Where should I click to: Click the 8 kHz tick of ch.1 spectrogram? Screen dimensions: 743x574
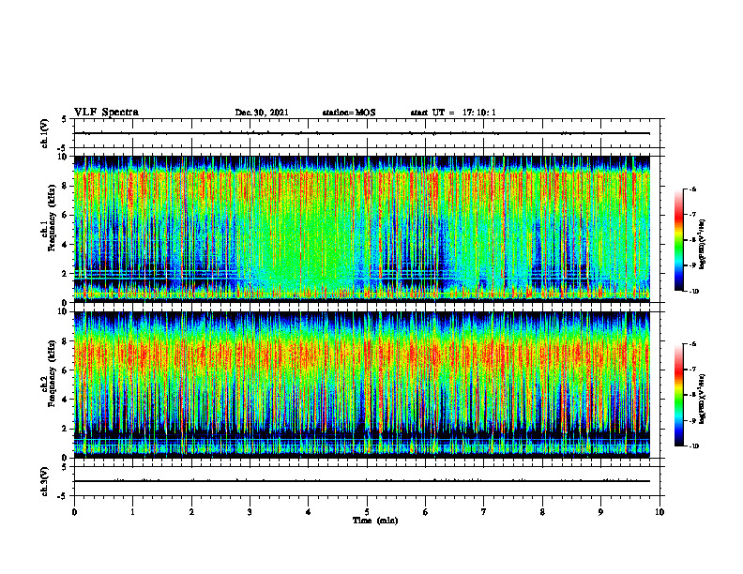[66, 186]
